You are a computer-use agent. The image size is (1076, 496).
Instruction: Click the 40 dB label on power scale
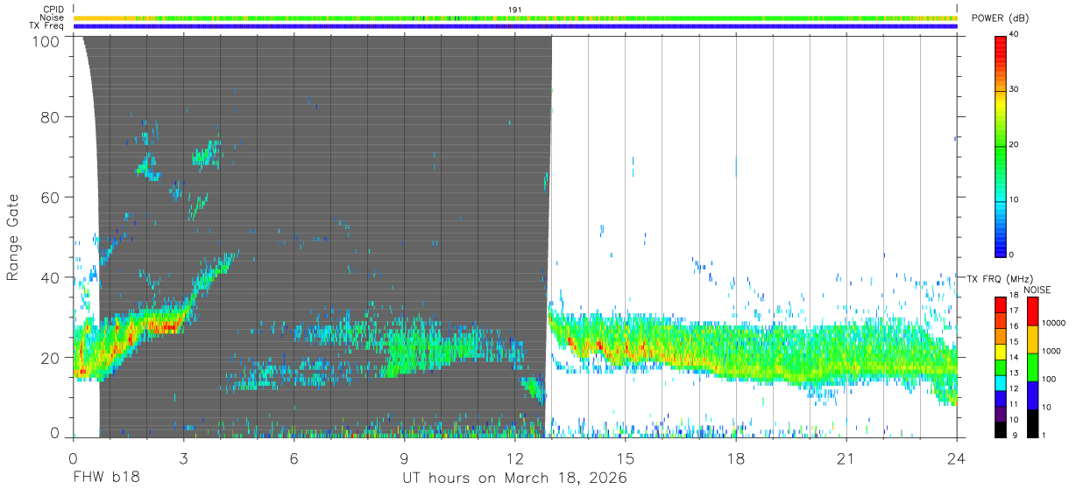[1014, 35]
